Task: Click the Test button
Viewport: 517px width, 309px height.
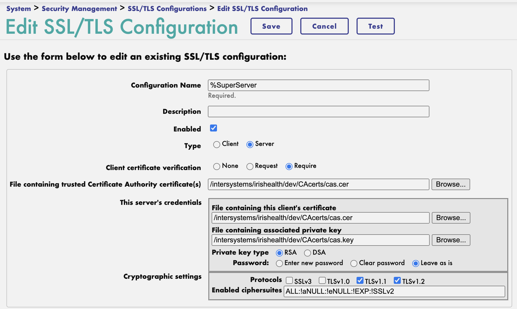Action: pyautogui.click(x=375, y=26)
